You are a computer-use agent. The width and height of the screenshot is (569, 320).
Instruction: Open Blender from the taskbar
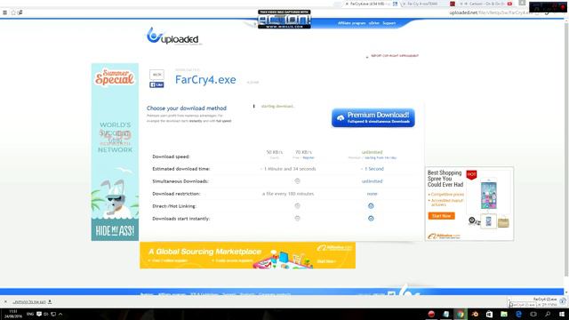click(475, 314)
